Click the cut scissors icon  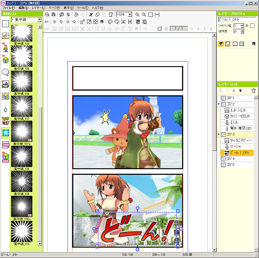pos(91,15)
